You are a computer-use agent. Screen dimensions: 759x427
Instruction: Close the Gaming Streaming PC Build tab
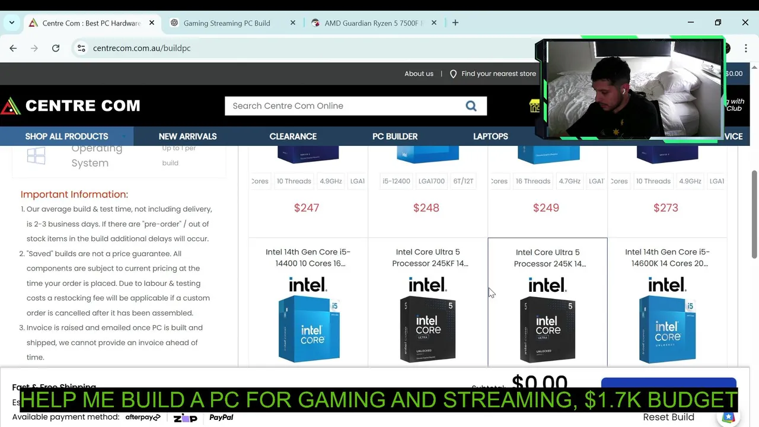(293, 23)
